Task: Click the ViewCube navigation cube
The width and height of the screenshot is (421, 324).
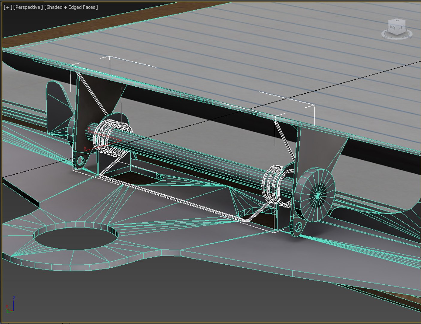Action: 396,26
